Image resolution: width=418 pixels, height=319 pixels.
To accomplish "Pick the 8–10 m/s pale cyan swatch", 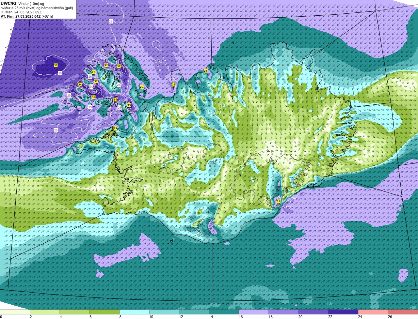I will pyautogui.click(x=135, y=312).
